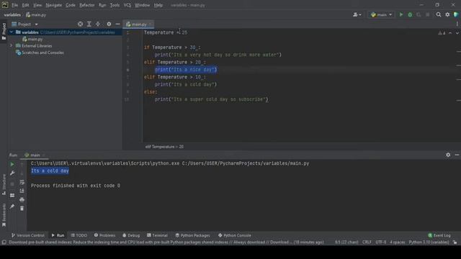
Task: Toggle Project sidebar tab on left edge
Action: 4,31
